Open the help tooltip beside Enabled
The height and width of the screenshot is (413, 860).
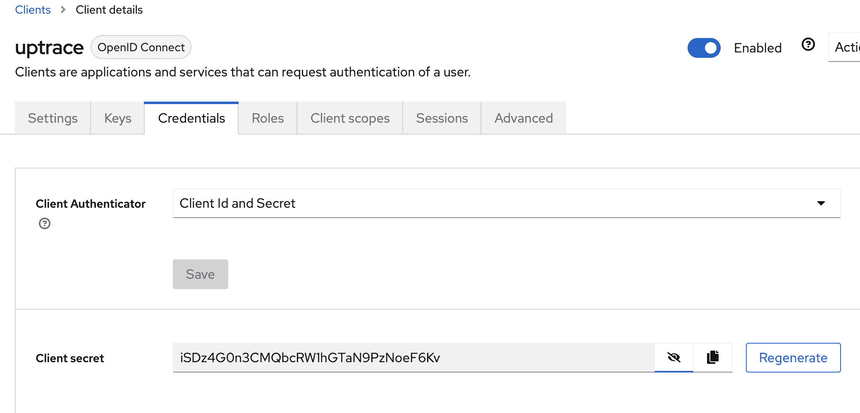tap(808, 45)
